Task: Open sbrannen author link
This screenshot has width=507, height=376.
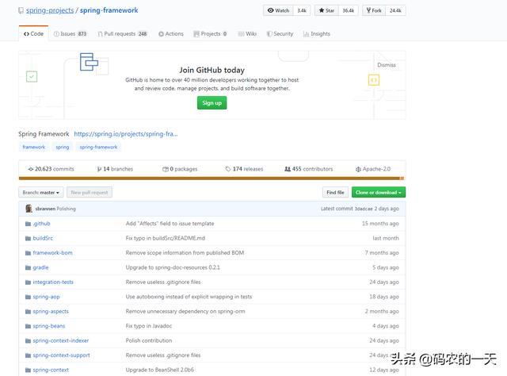Action: (x=45, y=209)
